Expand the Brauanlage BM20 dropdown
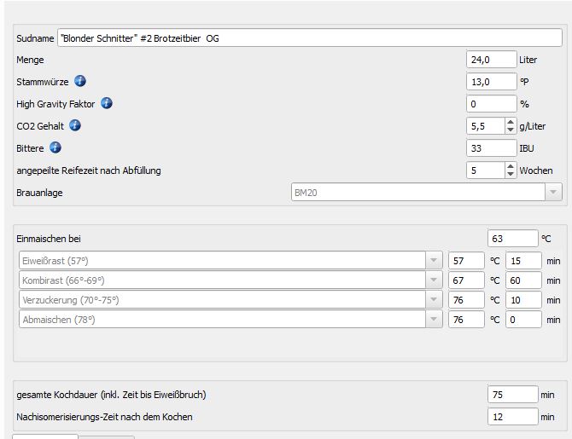Image resolution: width=572 pixels, height=439 pixels. pos(554,193)
